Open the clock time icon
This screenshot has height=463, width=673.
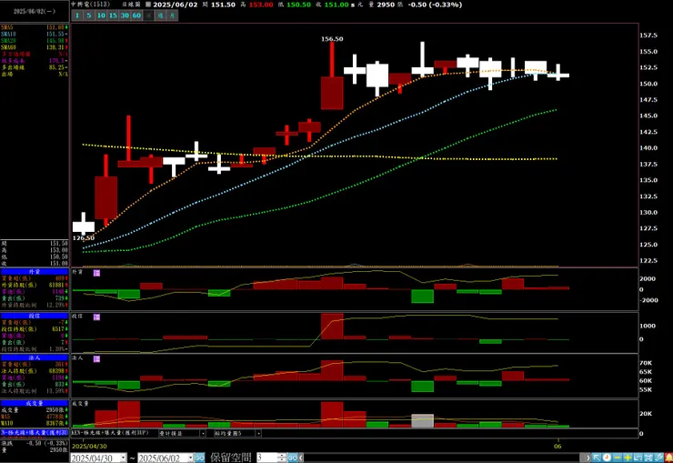[x=607, y=458]
